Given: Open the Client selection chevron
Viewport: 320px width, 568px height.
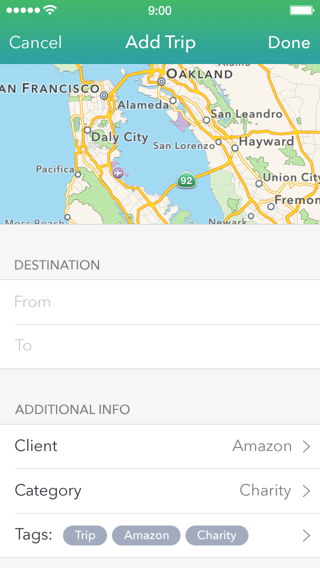Looking at the screenshot, I should point(306,446).
